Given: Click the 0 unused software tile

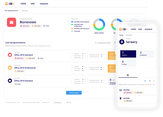Looking at the screenshot, I should click(x=112, y=81).
